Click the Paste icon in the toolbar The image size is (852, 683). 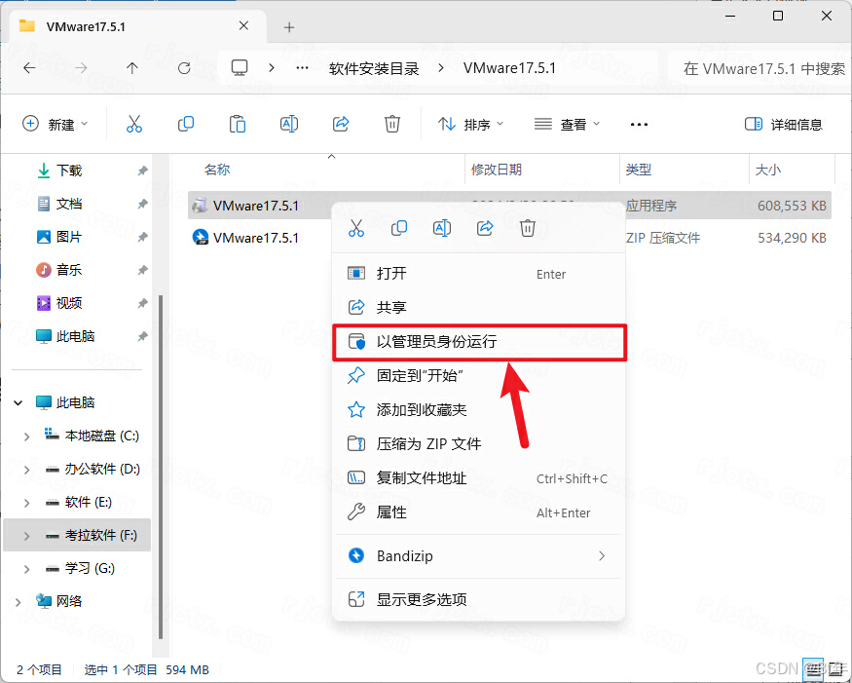[237, 124]
